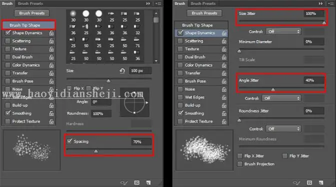Click lock icon beside Wet Edges in right panel
Viewport: 336px width, 187px height.
coord(224,97)
